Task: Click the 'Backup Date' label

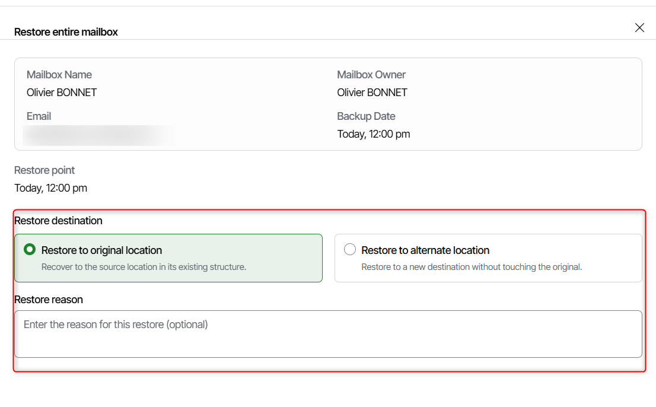Action: pos(366,116)
